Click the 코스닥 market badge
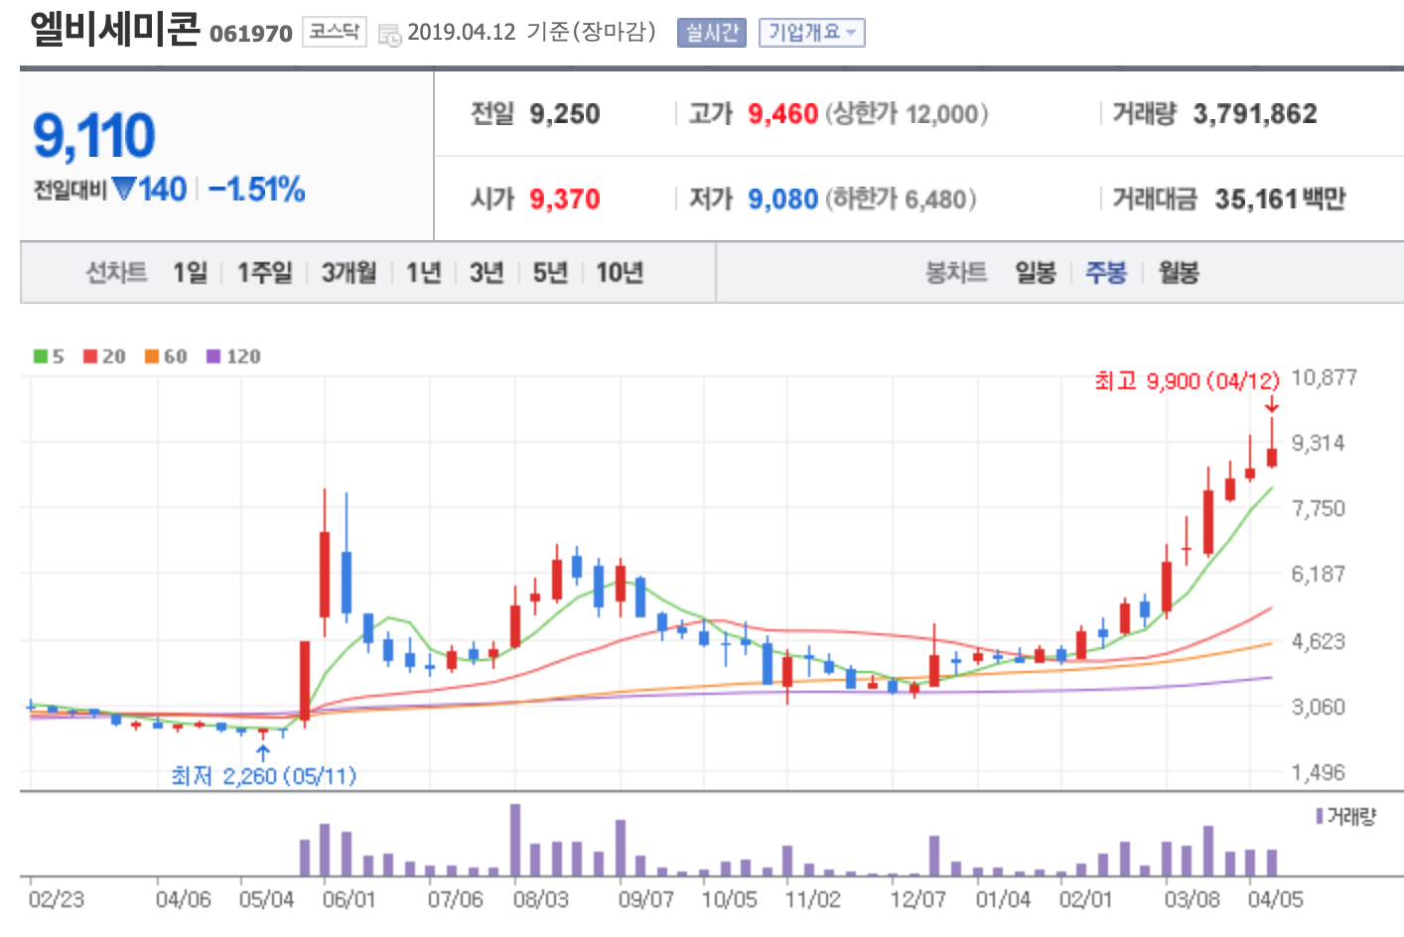 (x=334, y=32)
